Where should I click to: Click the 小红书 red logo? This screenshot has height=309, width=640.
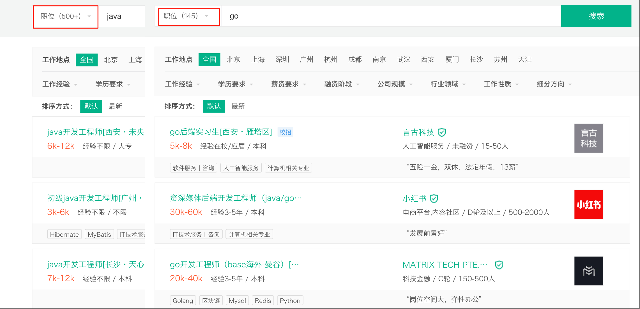click(x=588, y=204)
